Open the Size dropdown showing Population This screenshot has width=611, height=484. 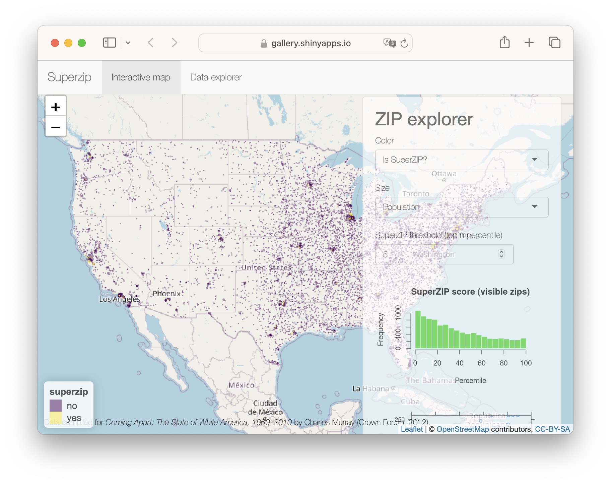(461, 207)
